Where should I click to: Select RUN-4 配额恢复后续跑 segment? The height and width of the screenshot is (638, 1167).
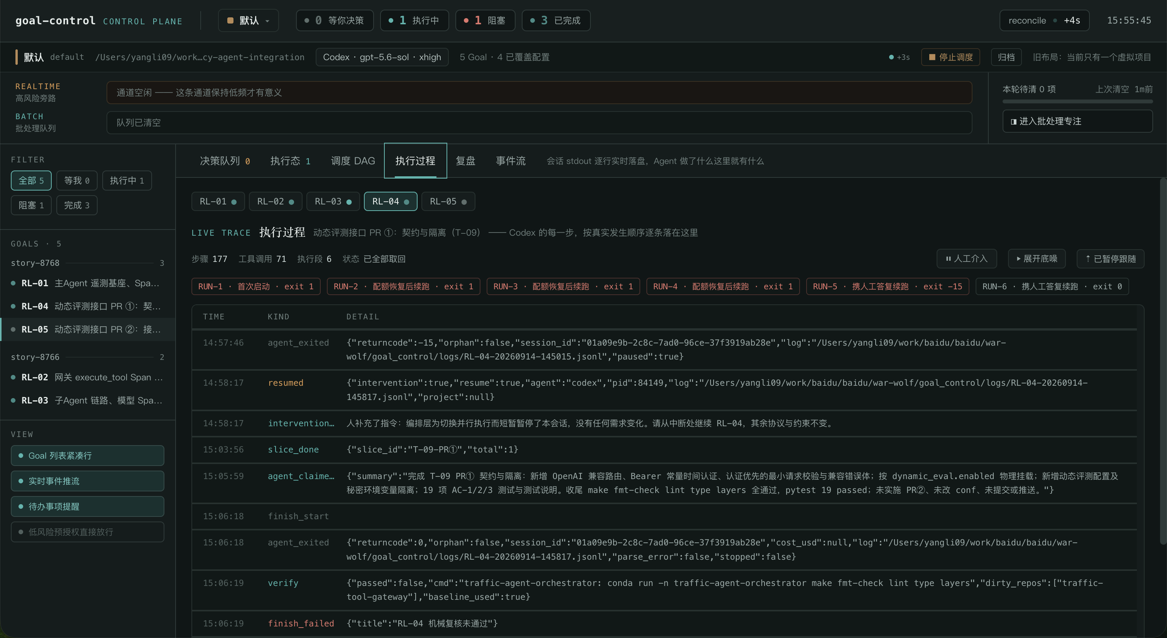pos(723,286)
